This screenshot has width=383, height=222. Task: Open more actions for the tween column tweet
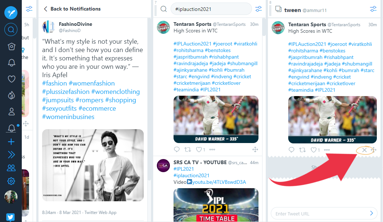click(327, 150)
